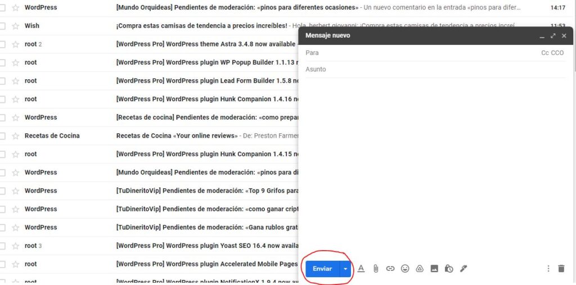This screenshot has height=285, width=576.
Task: Close the Mensaje nuevo compose window
Action: point(564,35)
